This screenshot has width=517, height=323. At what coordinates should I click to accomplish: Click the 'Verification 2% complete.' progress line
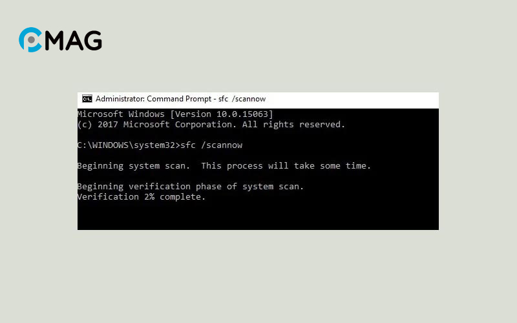[x=142, y=197]
